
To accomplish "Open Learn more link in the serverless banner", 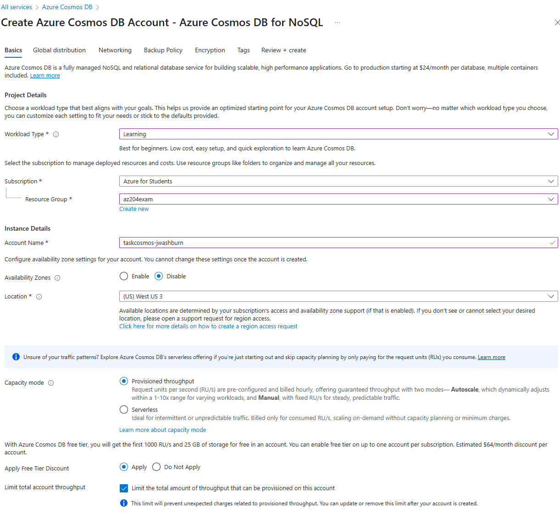I will click(x=492, y=357).
